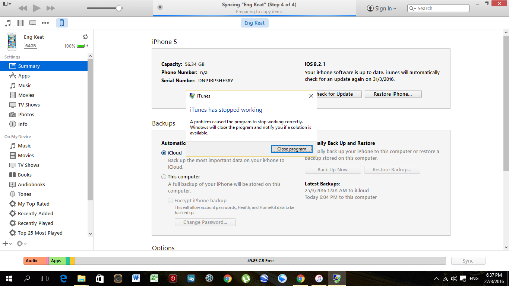Click the Apps segment of the storage bar

pos(57,261)
